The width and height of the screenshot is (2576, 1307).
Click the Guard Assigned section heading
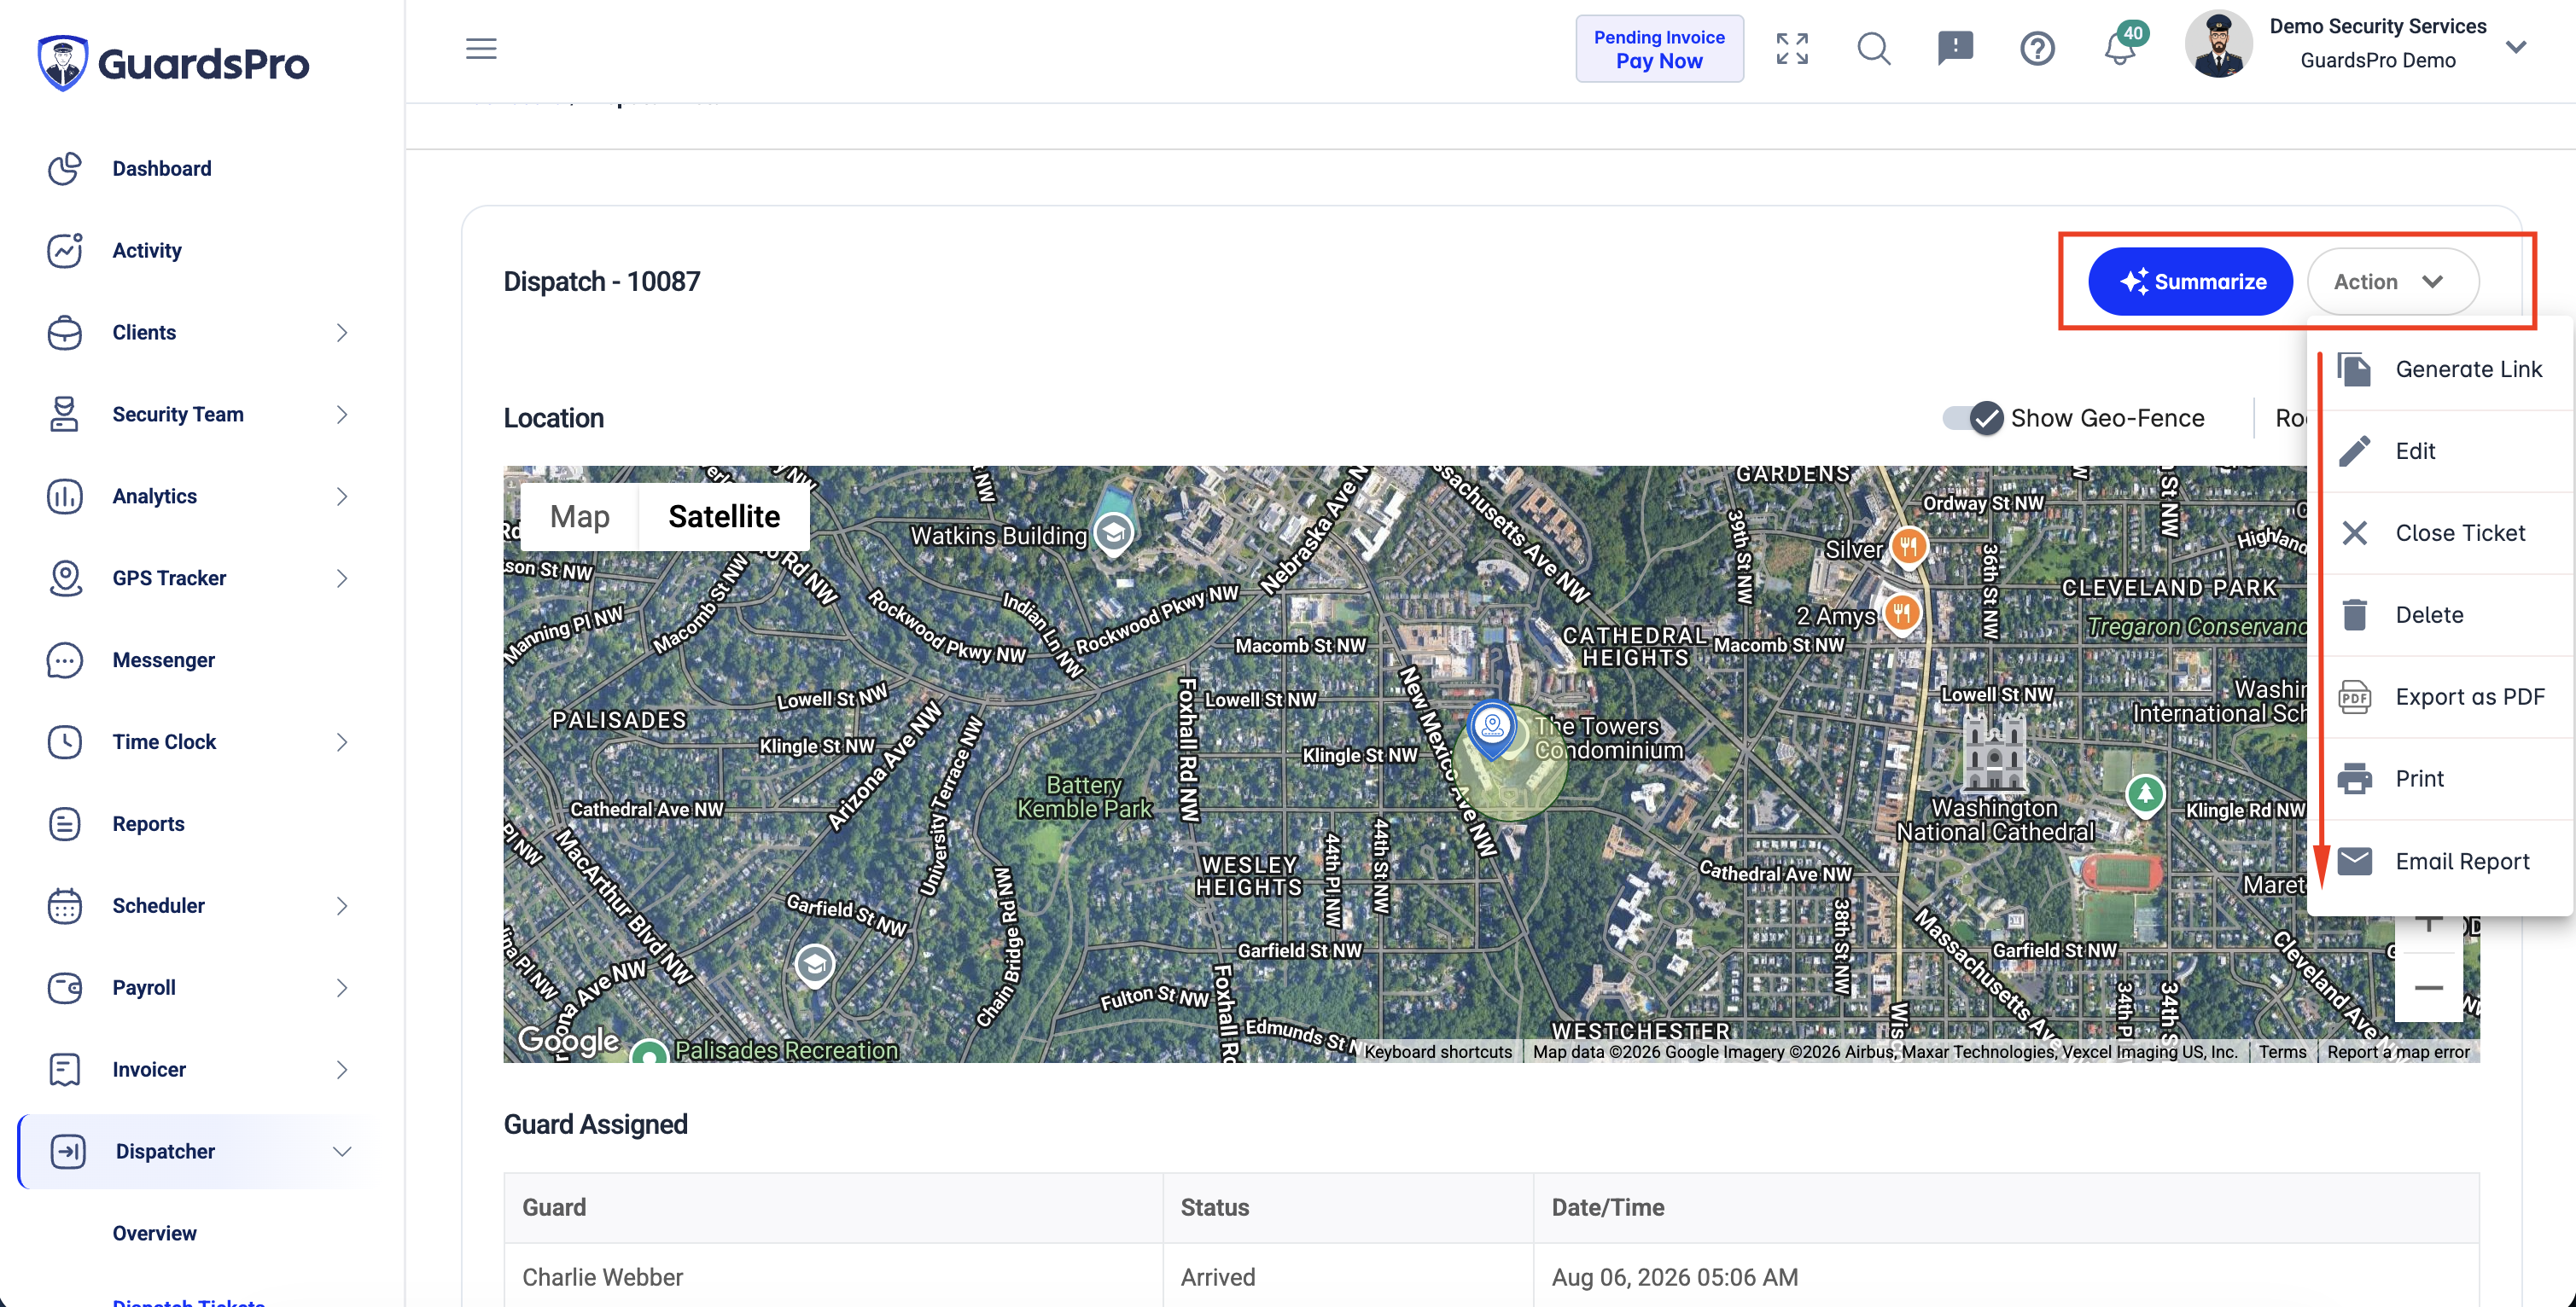(x=596, y=1124)
